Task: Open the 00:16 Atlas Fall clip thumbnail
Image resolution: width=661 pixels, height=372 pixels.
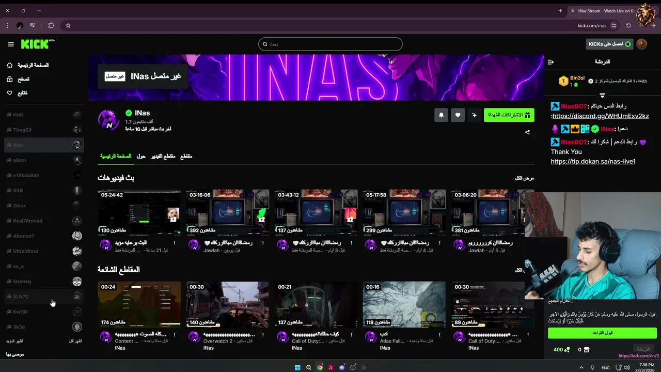Action: pyautogui.click(x=404, y=305)
